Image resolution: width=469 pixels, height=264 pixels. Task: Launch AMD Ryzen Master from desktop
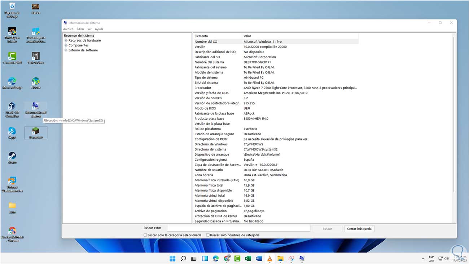(12, 35)
